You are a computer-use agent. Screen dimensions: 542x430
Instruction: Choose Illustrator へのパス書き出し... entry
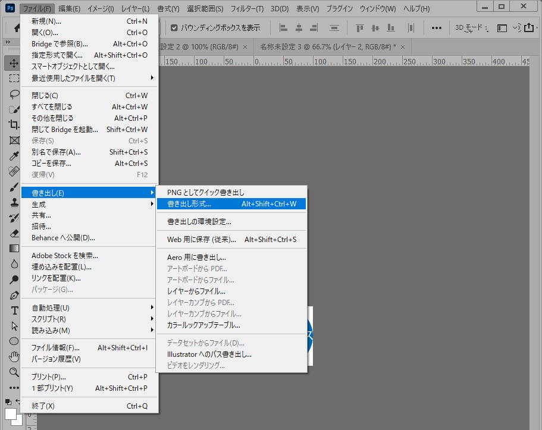(x=231, y=354)
